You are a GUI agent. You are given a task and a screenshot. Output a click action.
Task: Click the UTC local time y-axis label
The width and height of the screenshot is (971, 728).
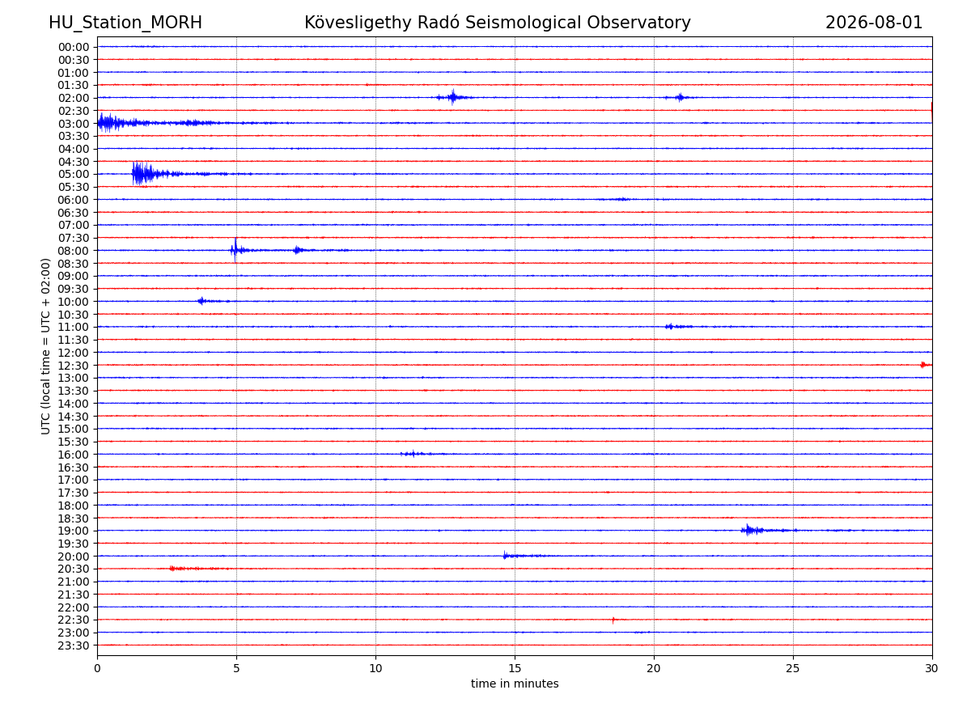click(46, 346)
